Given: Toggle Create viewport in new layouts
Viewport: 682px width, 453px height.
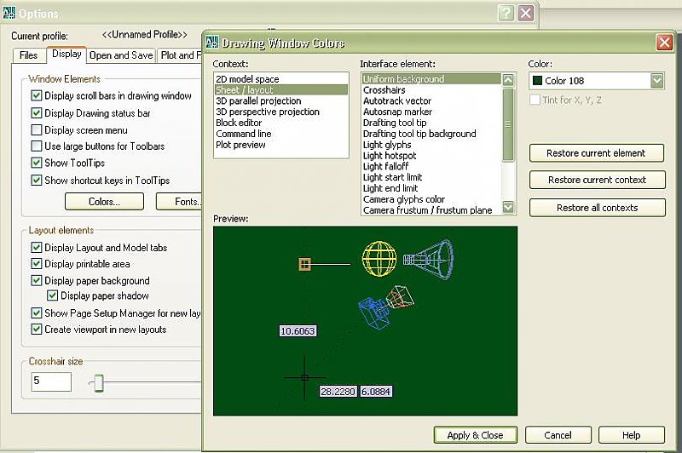Looking at the screenshot, I should [x=37, y=330].
